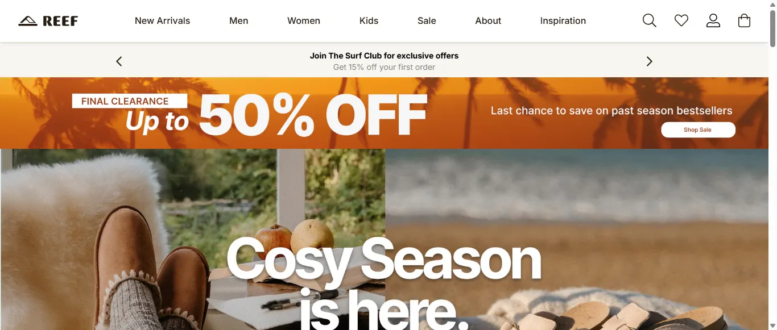Open the wishlist heart icon

click(x=681, y=21)
